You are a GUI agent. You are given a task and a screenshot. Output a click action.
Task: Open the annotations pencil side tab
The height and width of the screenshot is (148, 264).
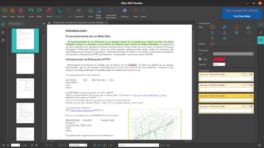[261, 32]
